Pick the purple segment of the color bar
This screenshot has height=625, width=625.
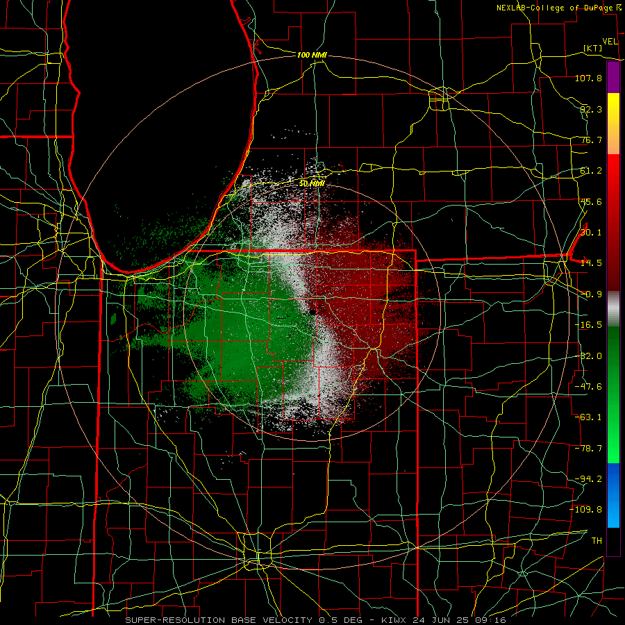coord(613,78)
